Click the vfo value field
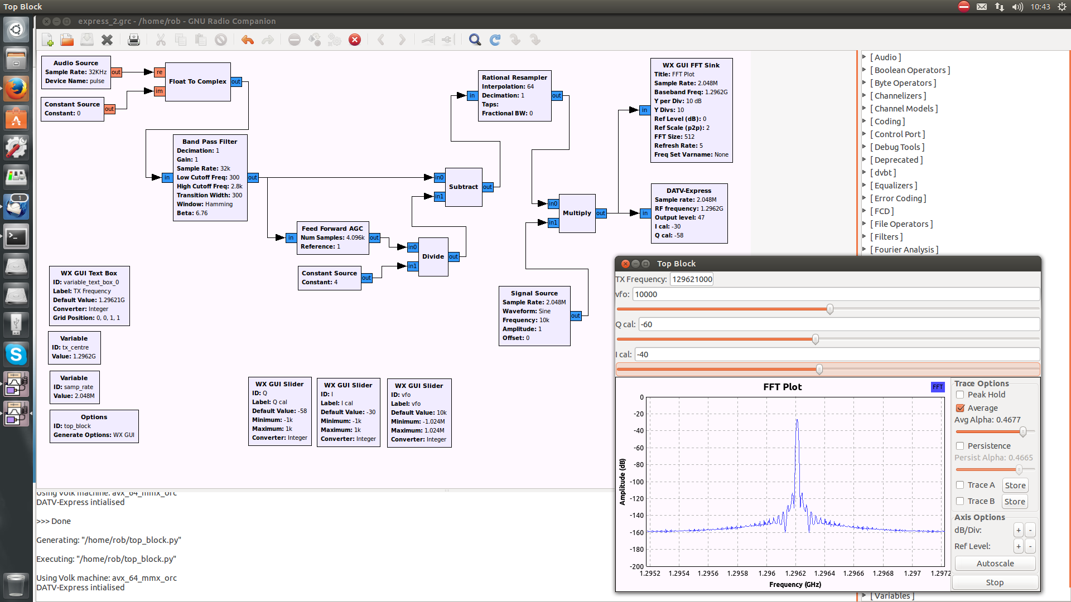The image size is (1071, 602). [836, 294]
